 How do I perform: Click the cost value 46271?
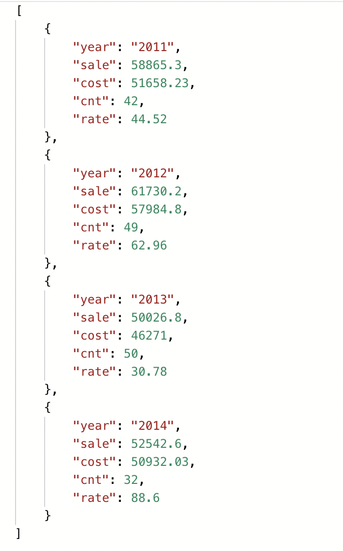coord(149,335)
